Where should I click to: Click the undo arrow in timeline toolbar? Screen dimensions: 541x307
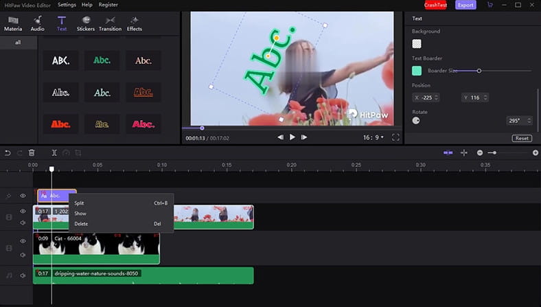tap(8, 152)
